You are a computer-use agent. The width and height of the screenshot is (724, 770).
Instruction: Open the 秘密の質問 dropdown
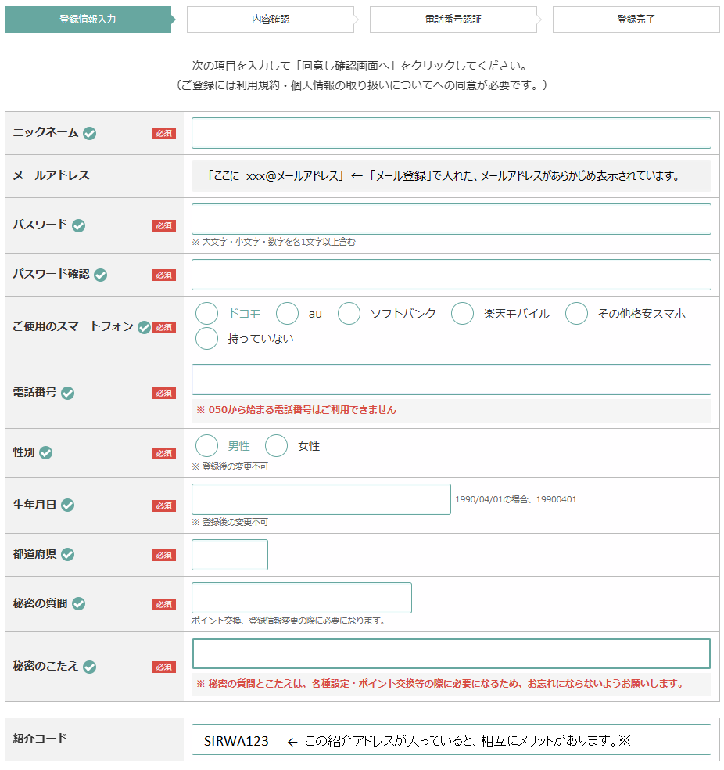tap(301, 598)
